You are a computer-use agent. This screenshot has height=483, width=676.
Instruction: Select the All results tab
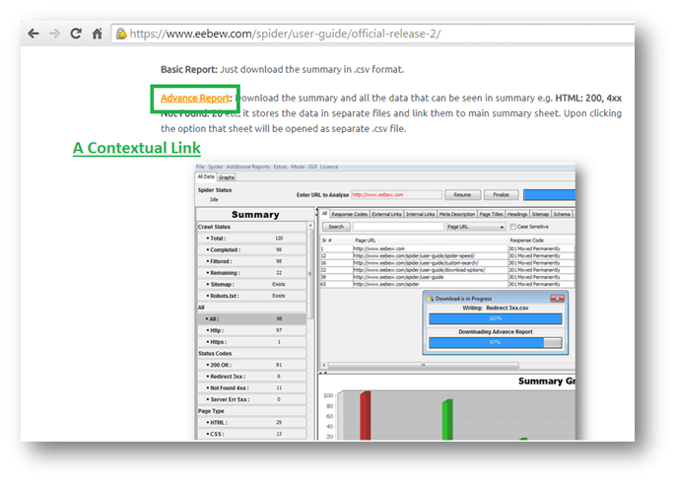pyautogui.click(x=324, y=214)
